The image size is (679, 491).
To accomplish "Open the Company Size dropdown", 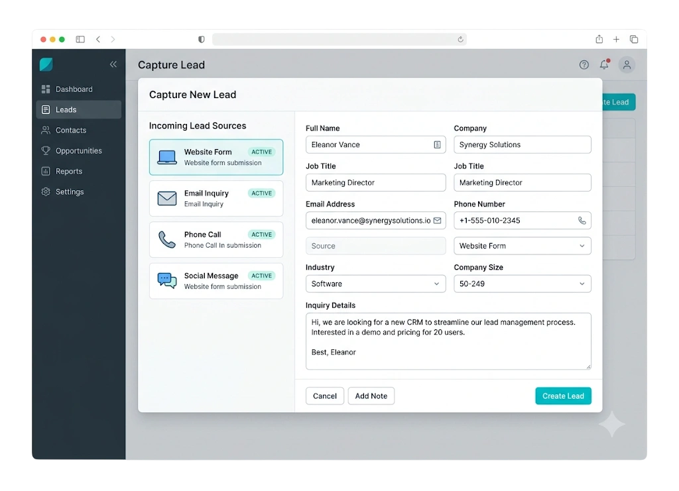I will click(x=523, y=284).
